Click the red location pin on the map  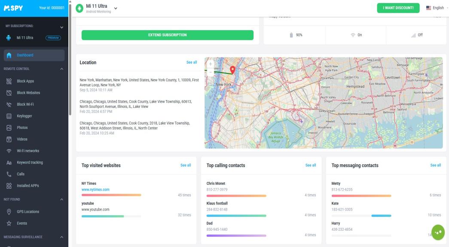pyautogui.click(x=232, y=70)
